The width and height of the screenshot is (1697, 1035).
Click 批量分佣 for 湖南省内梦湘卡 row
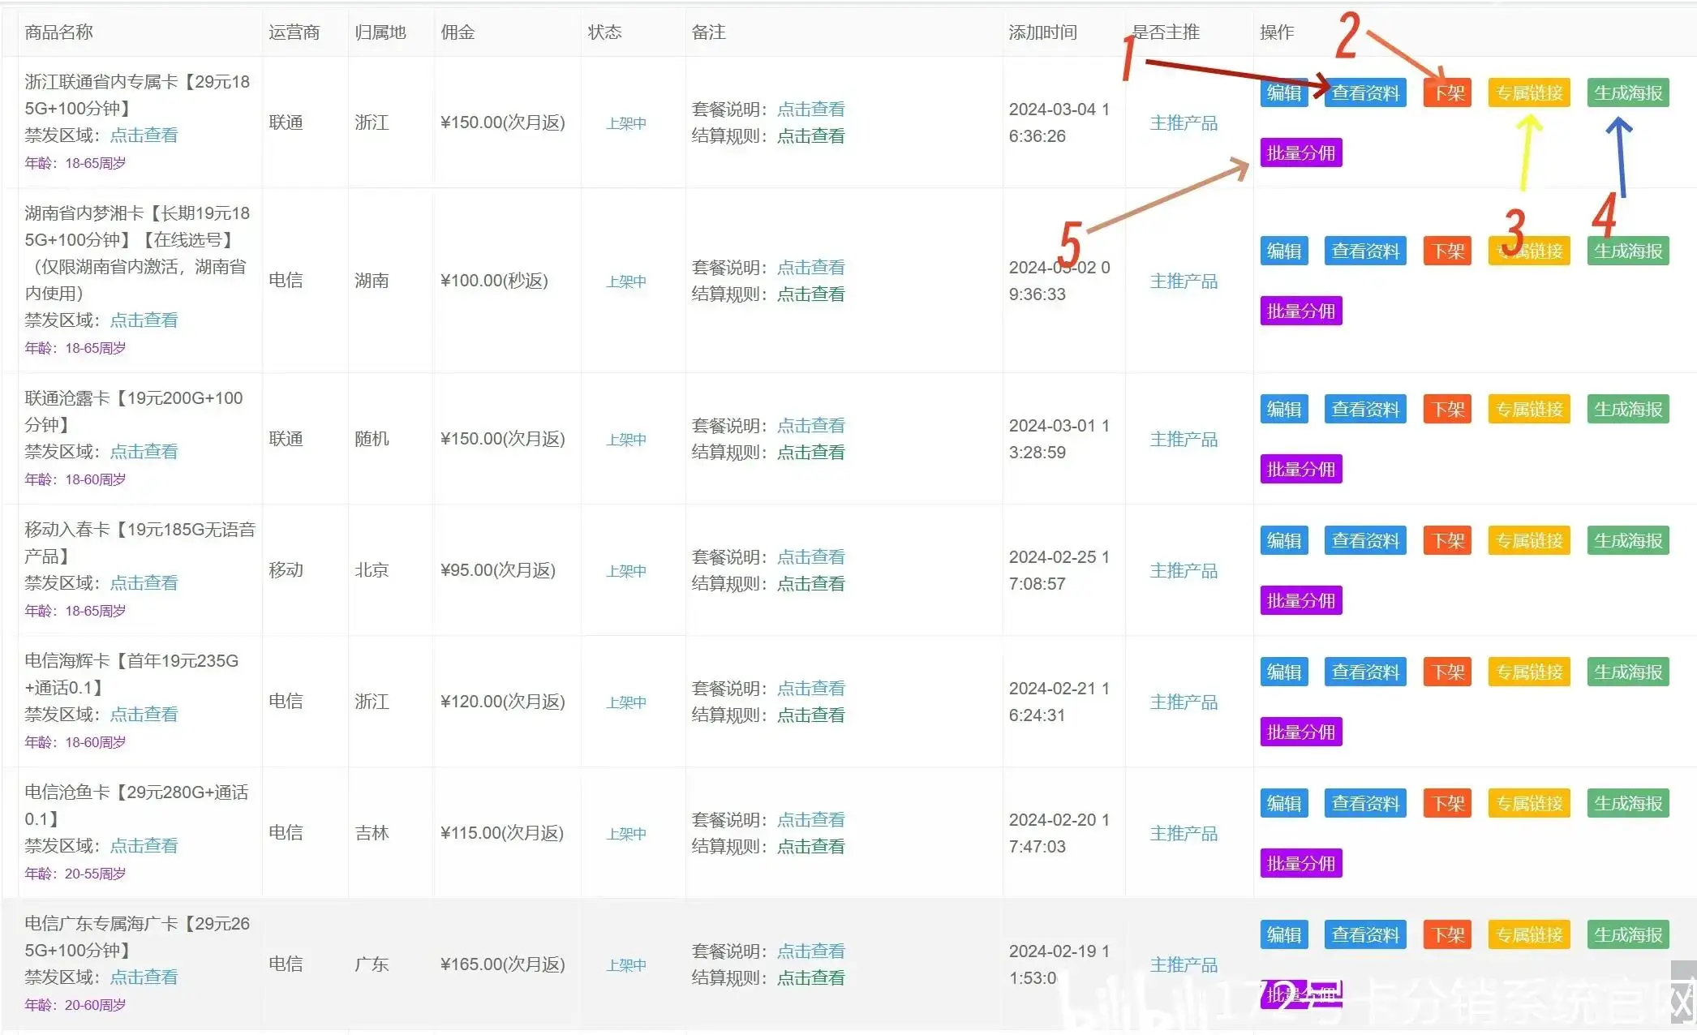pos(1301,311)
